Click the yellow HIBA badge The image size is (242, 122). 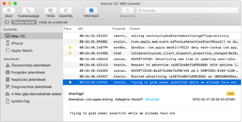click(x=231, y=94)
